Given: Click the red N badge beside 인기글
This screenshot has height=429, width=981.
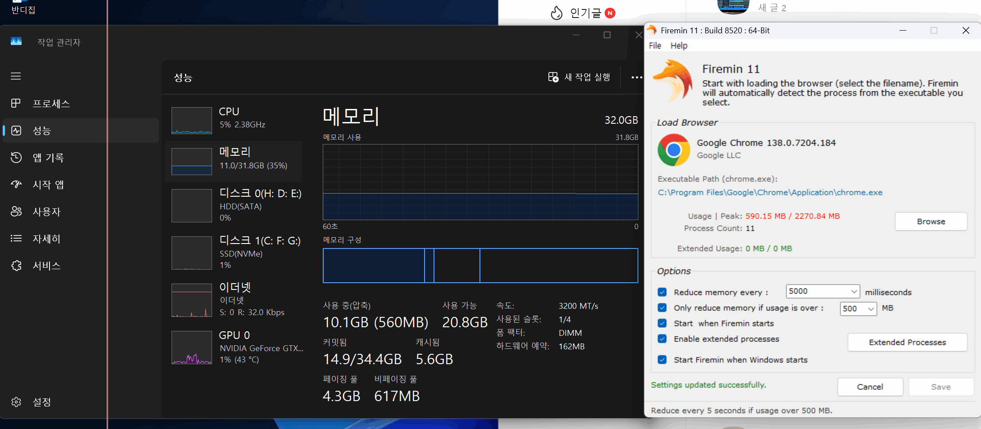Looking at the screenshot, I should coord(610,13).
